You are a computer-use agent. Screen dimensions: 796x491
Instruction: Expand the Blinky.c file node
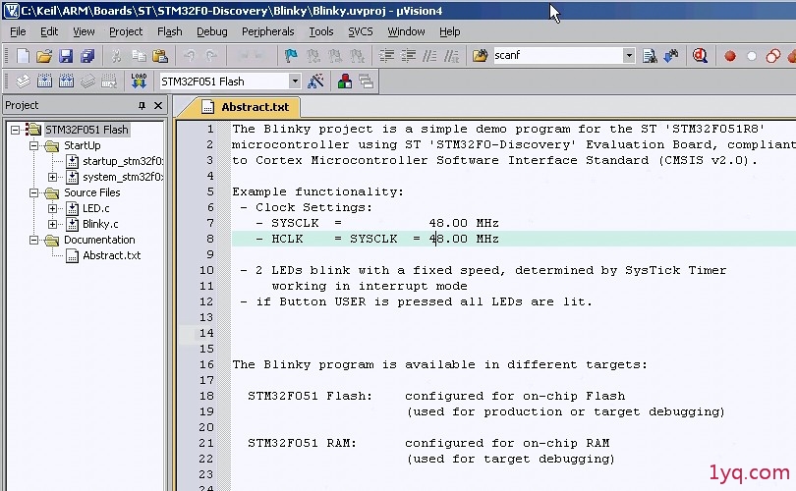pos(52,224)
